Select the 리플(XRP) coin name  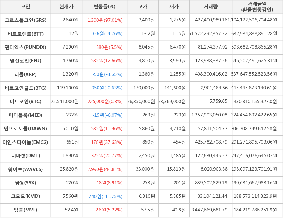(x=26, y=74)
